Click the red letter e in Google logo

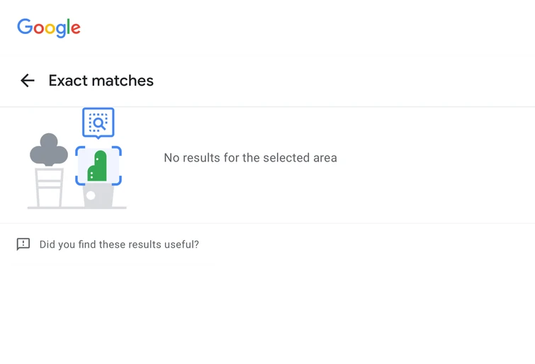(75, 29)
